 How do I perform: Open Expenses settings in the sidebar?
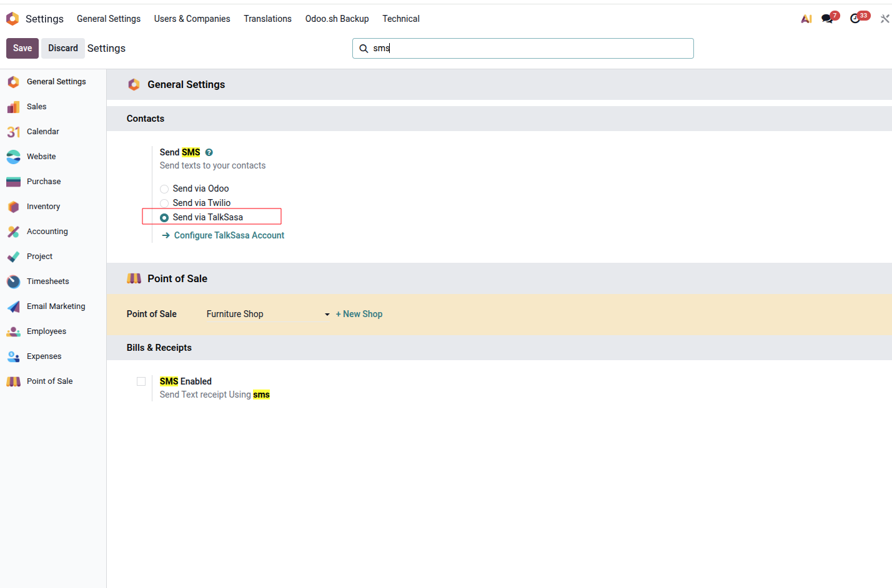pos(53,356)
